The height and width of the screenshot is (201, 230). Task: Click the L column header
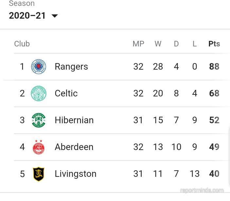pos(195,44)
